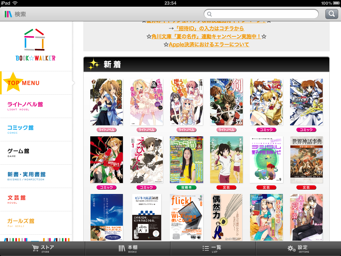Open the ストア store tab
The width and height of the screenshot is (341, 256).
(x=43, y=249)
